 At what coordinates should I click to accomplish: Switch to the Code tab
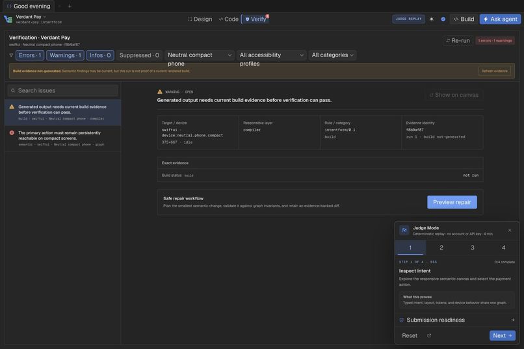229,19
